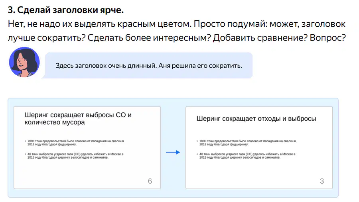Image resolution: width=359 pixels, height=202 pixels.
Task: Click the first bullet about 7000 тонн on left slide
Action: pos(75,143)
